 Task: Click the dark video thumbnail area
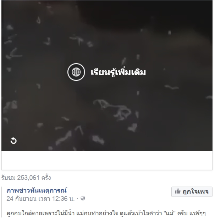click(x=107, y=76)
